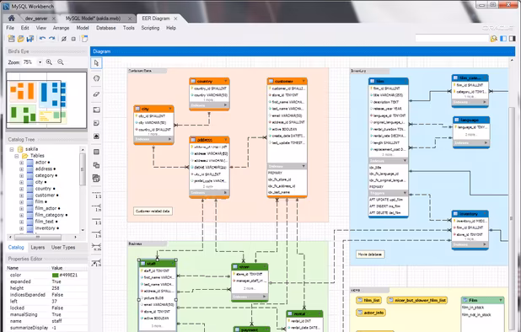Select the place new table tool
The height and width of the screenshot is (332, 521).
(x=96, y=152)
